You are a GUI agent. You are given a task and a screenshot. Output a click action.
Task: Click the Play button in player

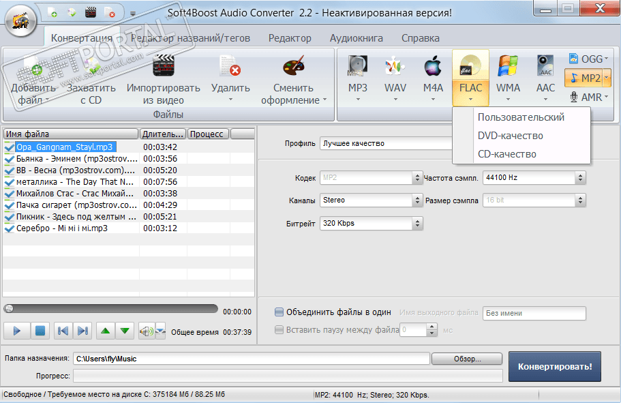[16, 331]
